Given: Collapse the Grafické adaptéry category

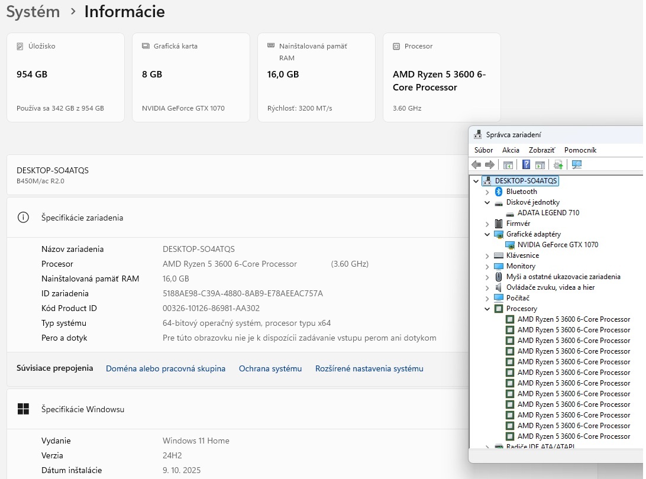Looking at the screenshot, I should point(487,234).
